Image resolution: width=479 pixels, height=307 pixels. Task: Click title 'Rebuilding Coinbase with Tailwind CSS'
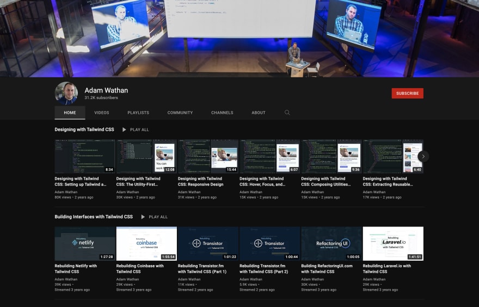click(x=140, y=269)
